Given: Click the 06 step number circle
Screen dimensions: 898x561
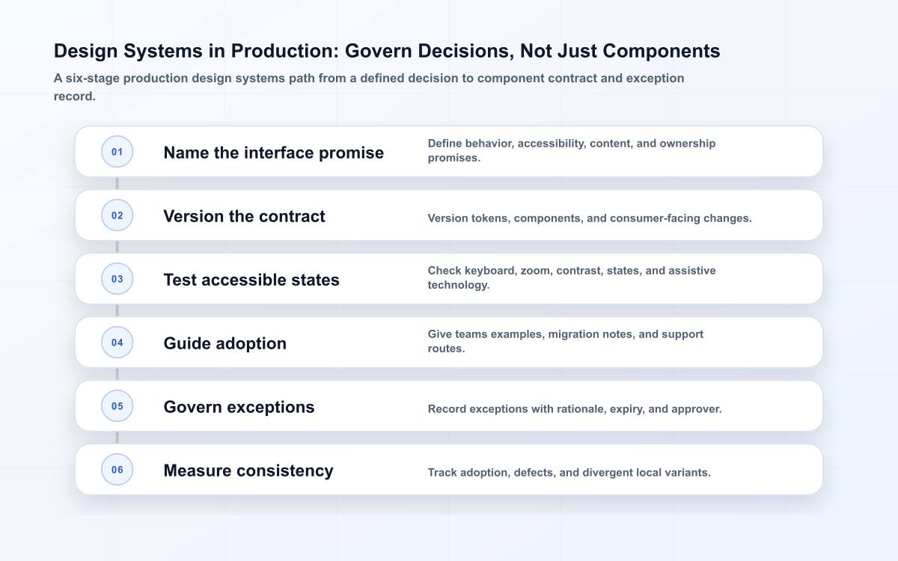Looking at the screenshot, I should click(x=117, y=470).
